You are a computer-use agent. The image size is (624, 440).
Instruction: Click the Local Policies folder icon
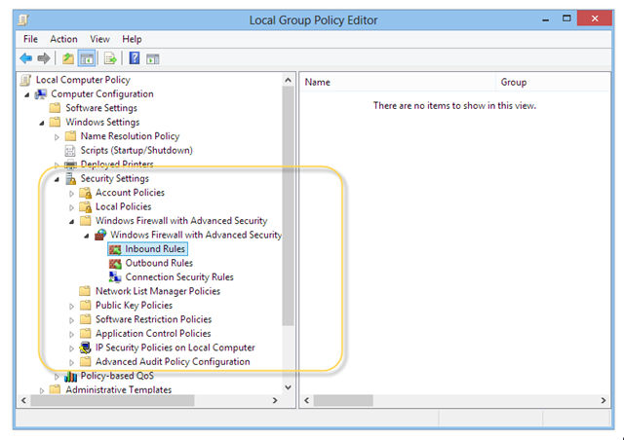[85, 206]
